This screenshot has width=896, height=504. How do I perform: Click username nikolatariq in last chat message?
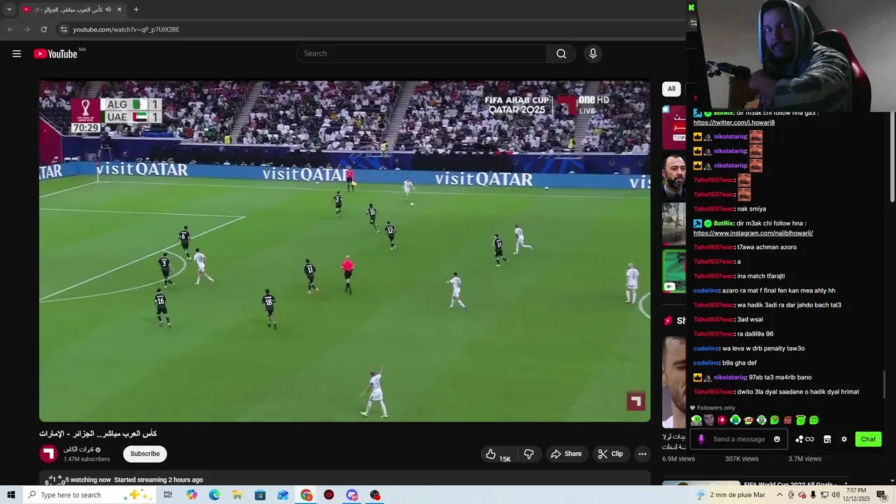pyautogui.click(x=730, y=377)
